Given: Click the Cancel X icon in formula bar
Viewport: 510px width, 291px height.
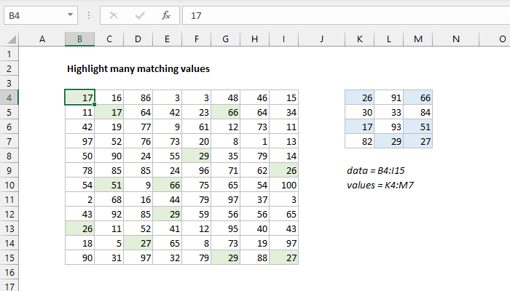Looking at the screenshot, I should 114,14.
